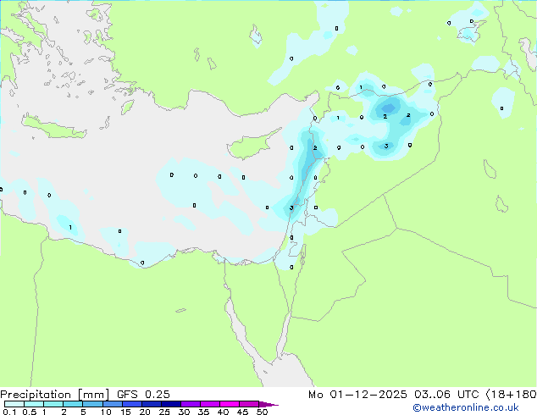The width and height of the screenshot is (537, 415).
Task: Click the legend value label '0.5'
Action: click(30, 412)
